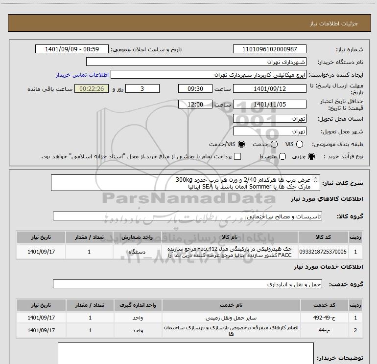Image resolution: width=377 pixels, height=364 pixels.
Task: Click the کد کالا column header
Action: [x=323, y=237]
